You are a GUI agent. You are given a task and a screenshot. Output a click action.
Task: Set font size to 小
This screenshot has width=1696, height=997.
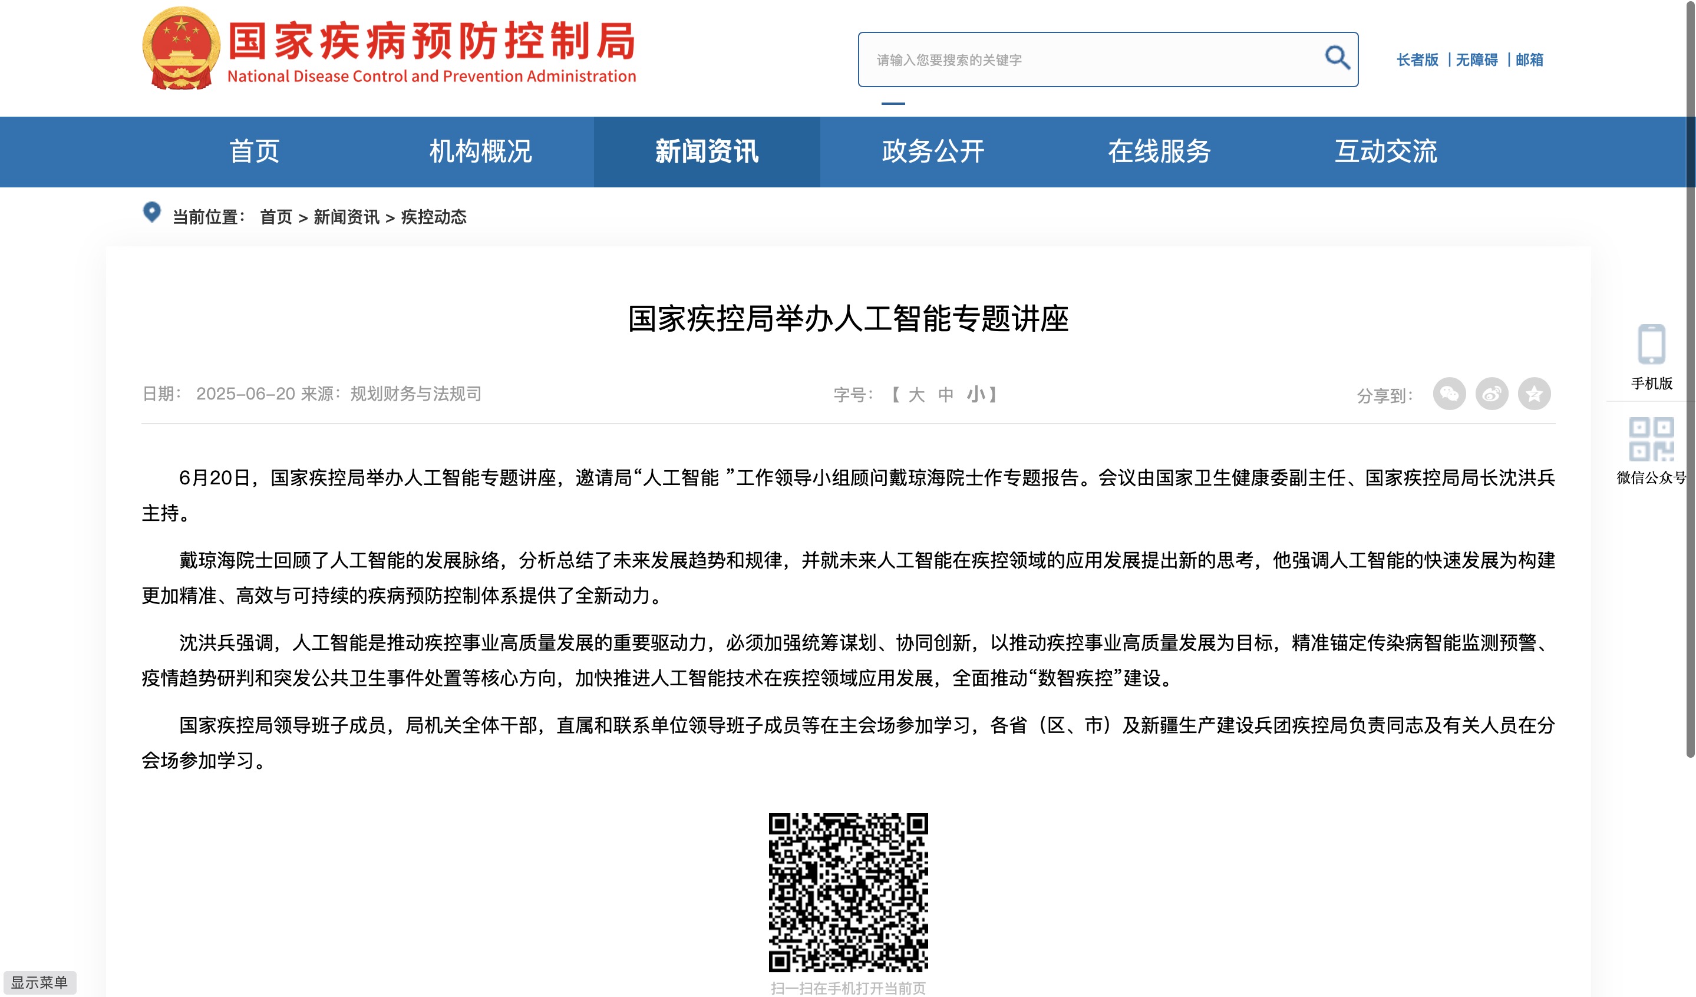[976, 394]
